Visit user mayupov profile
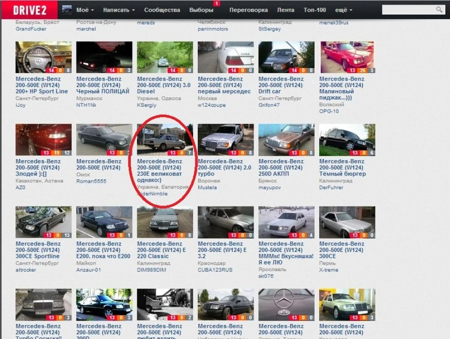The image size is (450, 339). tap(270, 187)
